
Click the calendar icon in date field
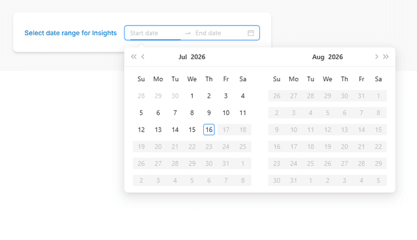251,33
